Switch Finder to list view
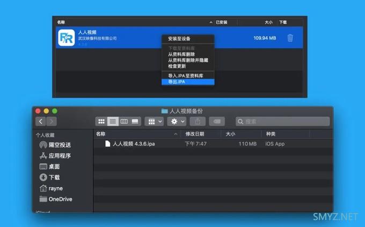The width and height of the screenshot is (365, 227). (x=113, y=122)
